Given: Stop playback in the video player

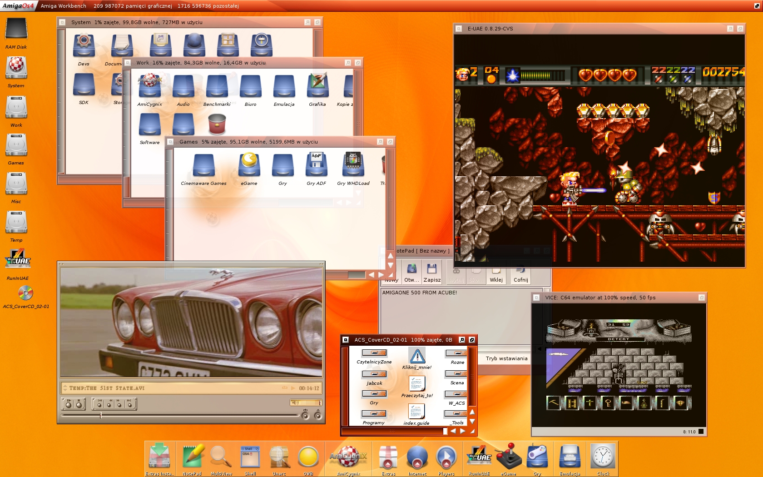Looking at the screenshot, I should click(79, 404).
